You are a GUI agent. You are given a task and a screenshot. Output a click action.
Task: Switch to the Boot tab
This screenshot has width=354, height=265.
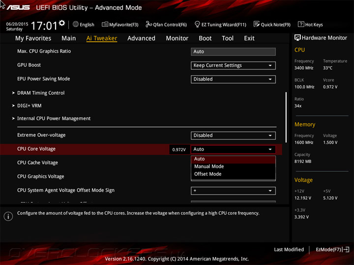click(x=205, y=38)
